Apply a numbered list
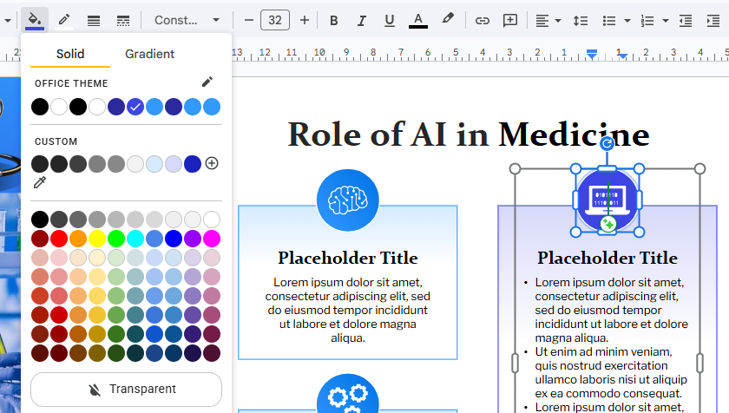 pos(647,21)
